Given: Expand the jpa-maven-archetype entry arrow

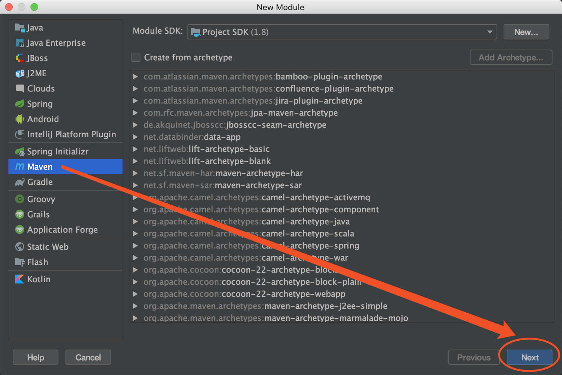Looking at the screenshot, I should pos(135,113).
